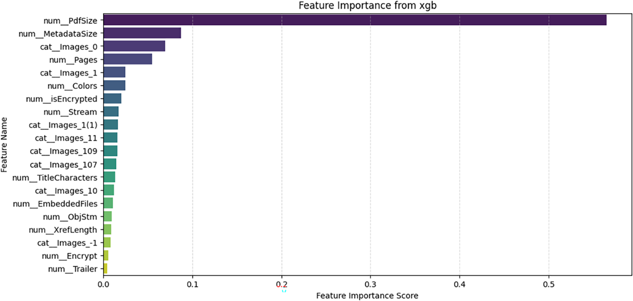Select the num__XrefLength bar
The height and width of the screenshot is (301, 633).
click(x=107, y=230)
